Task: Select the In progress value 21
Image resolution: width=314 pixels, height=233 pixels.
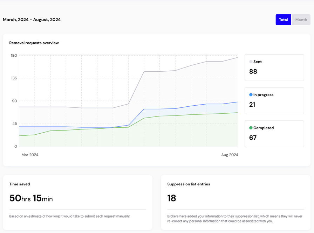Action: pyautogui.click(x=252, y=105)
